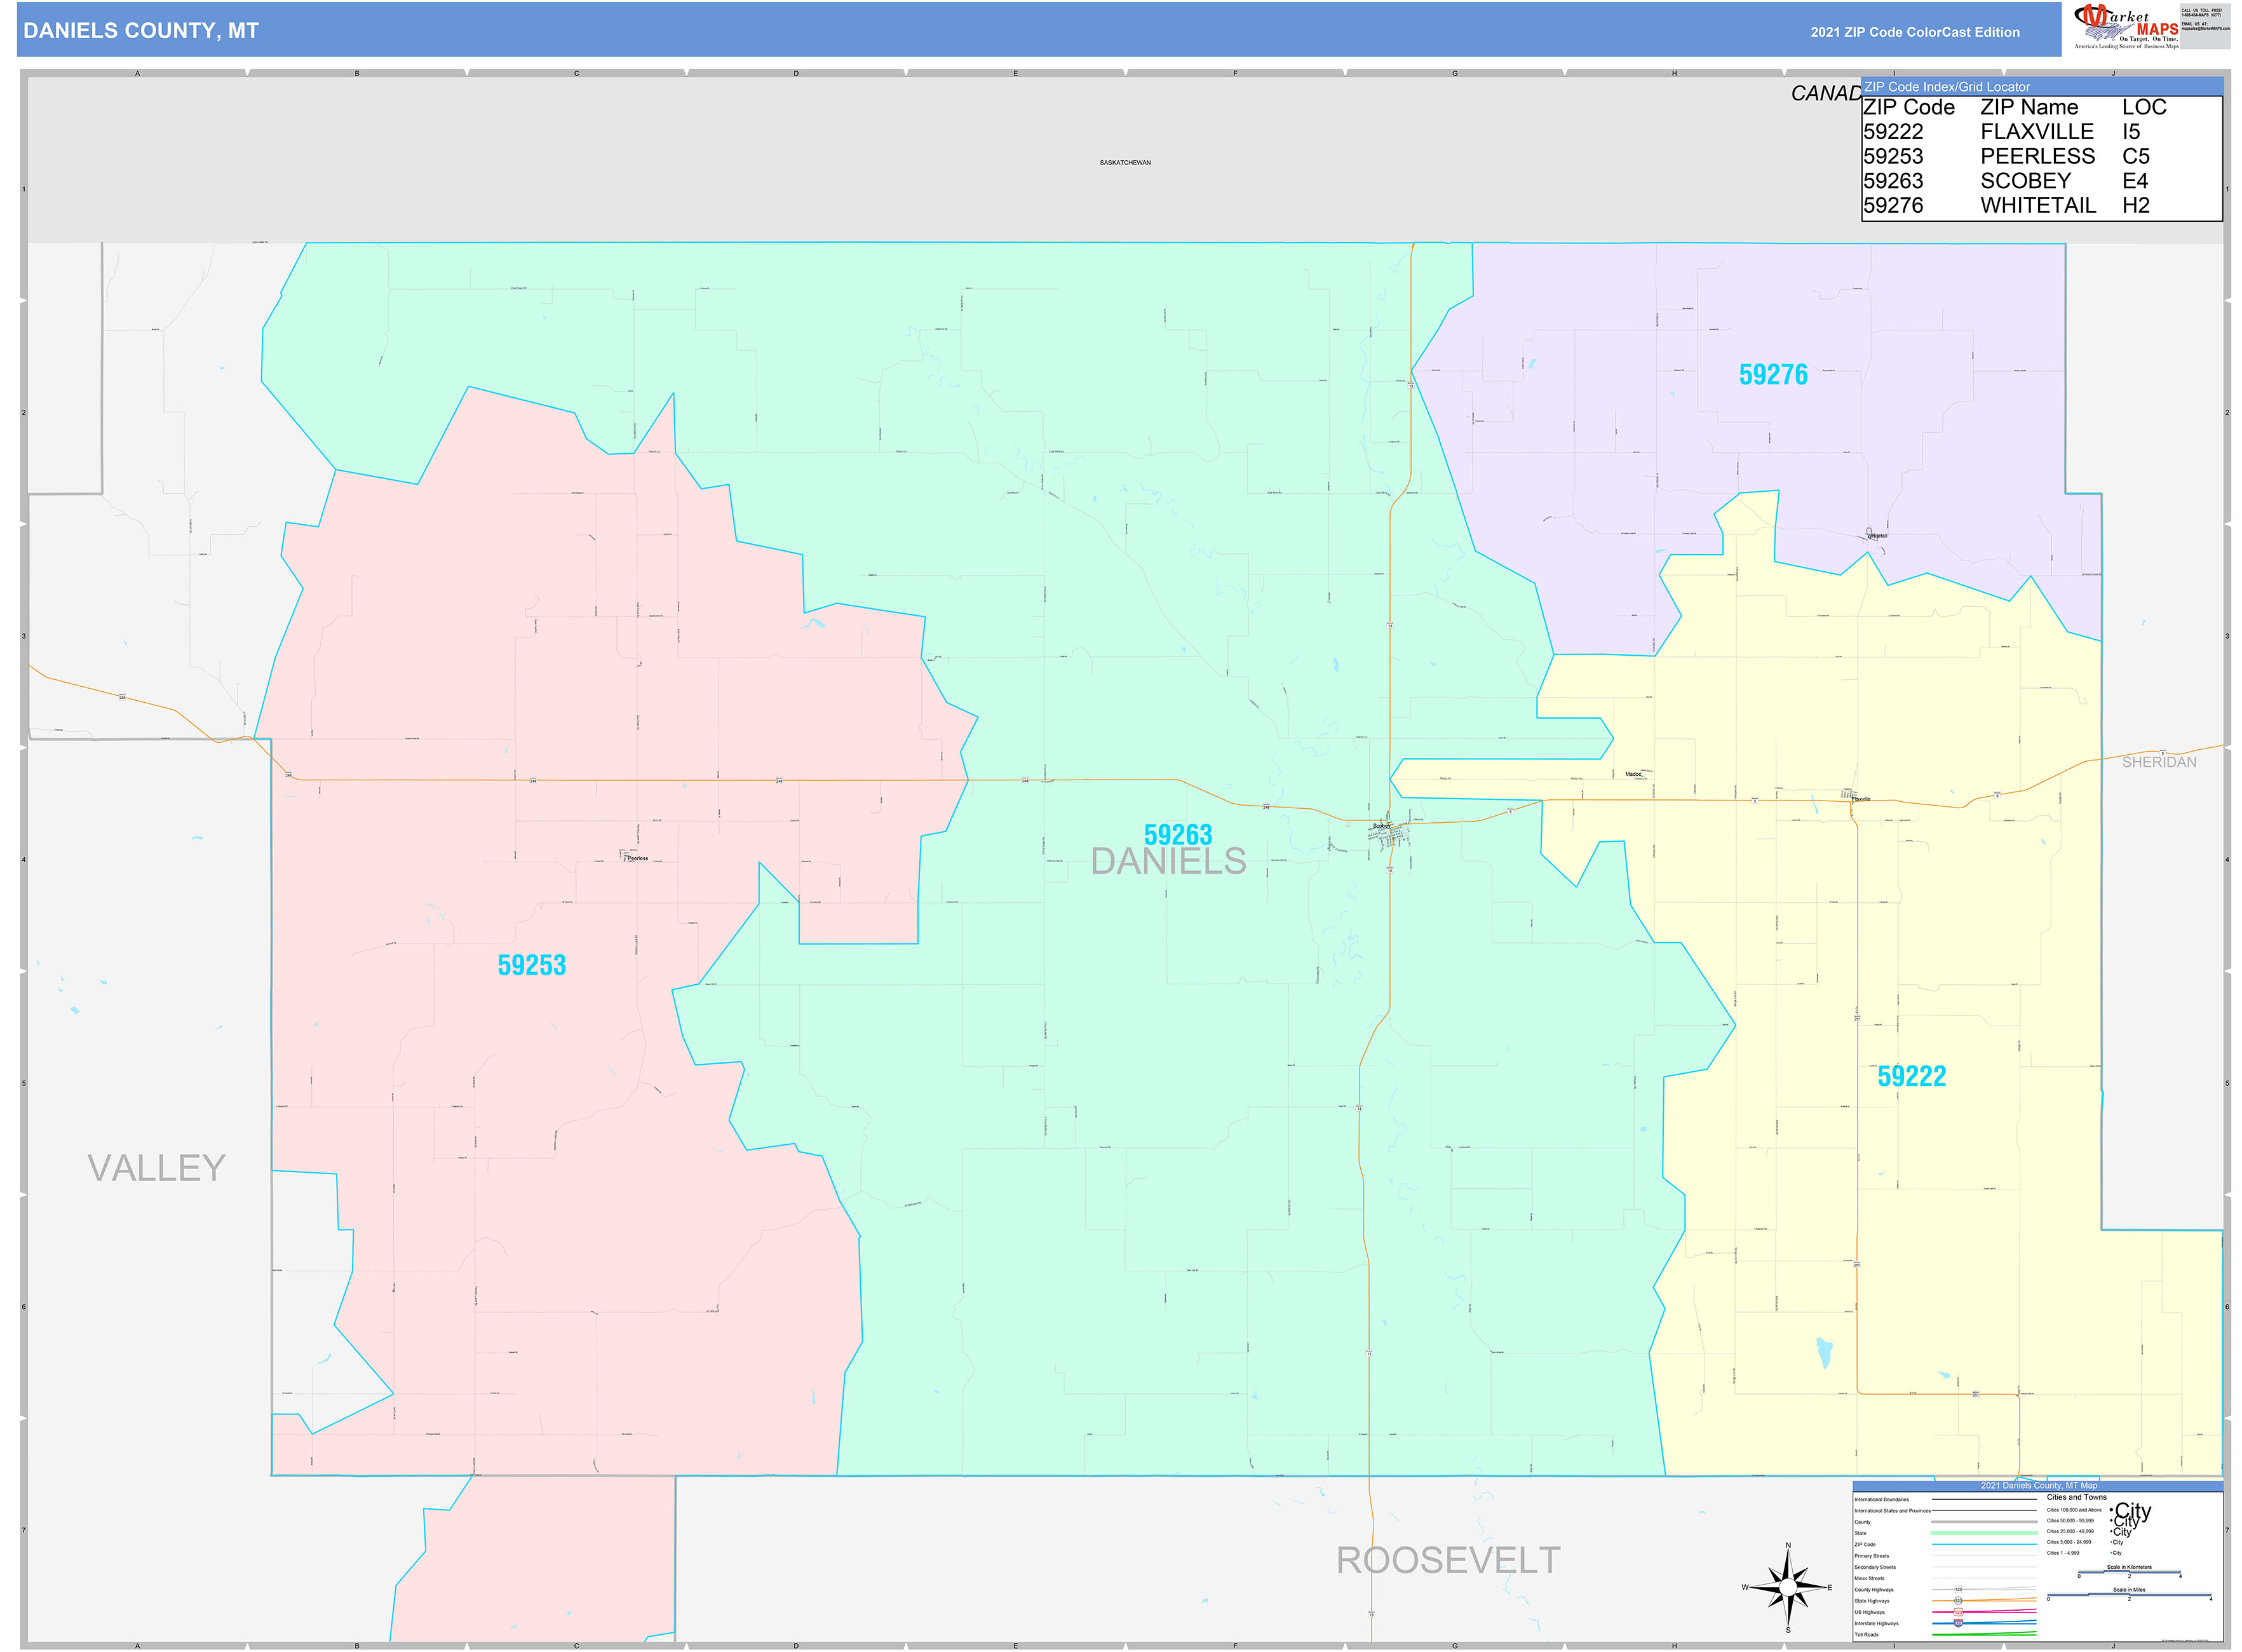Click the DANIELS COUNTY, MT title bar text
Image resolution: width=2242 pixels, height=1652 pixels.
point(140,31)
